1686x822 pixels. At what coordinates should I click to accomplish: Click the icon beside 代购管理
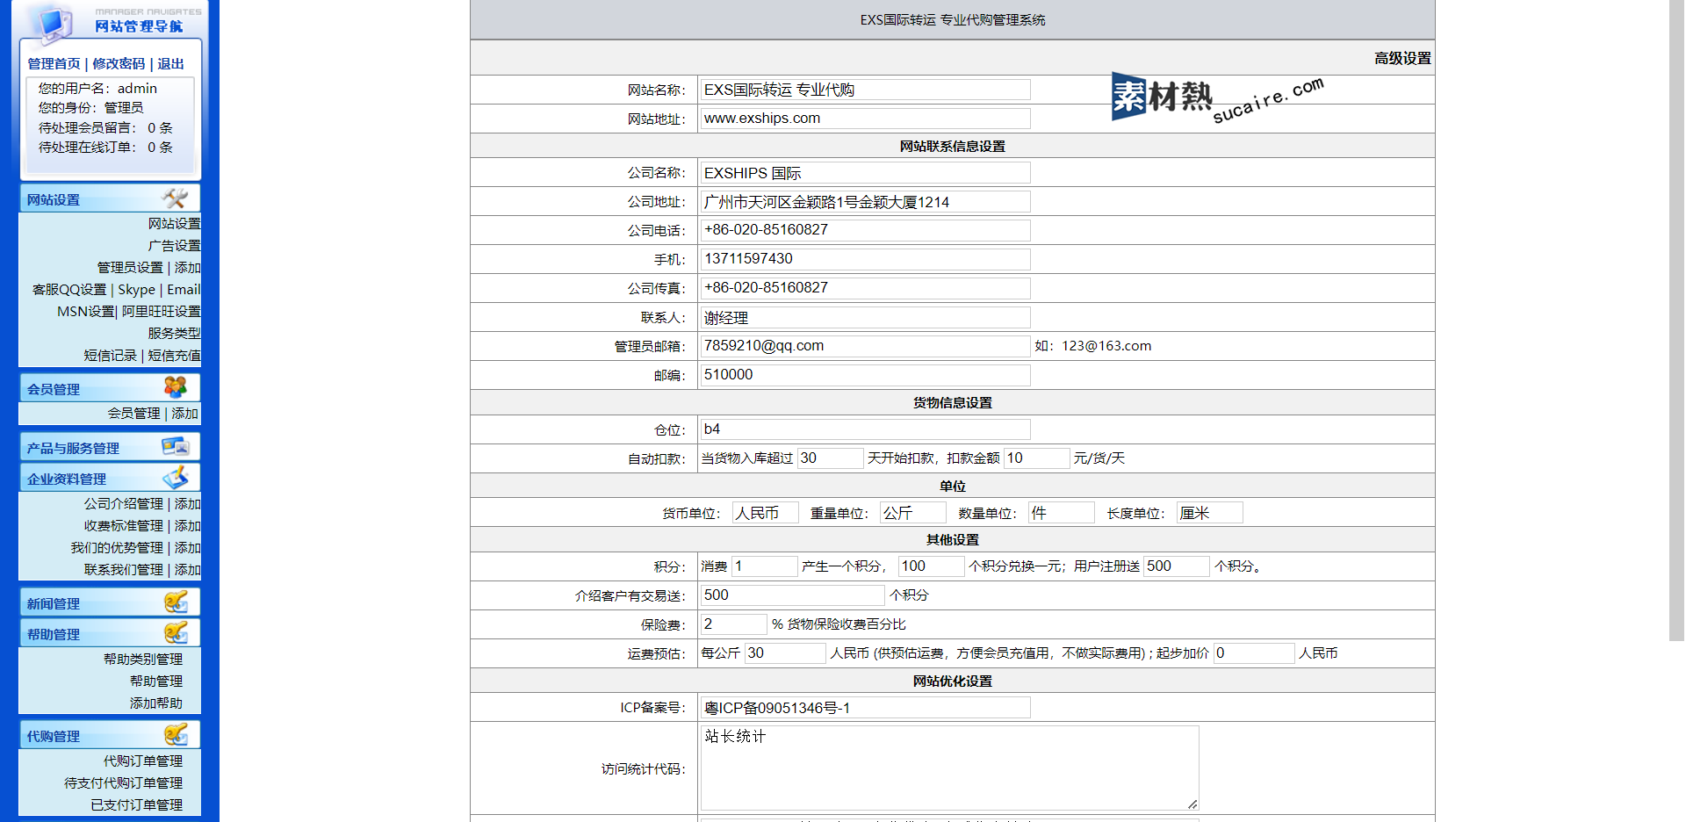(176, 734)
